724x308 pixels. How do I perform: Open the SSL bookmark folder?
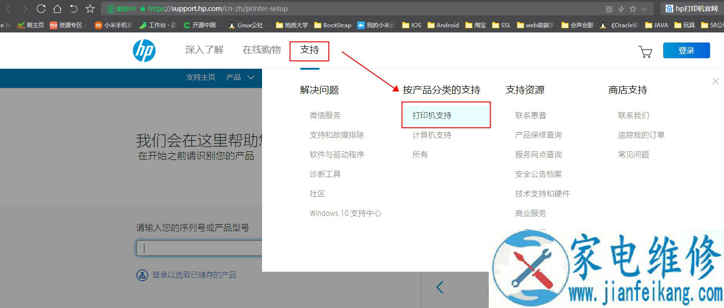[x=501, y=25]
